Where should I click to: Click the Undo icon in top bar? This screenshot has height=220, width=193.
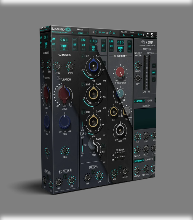pos(148,35)
